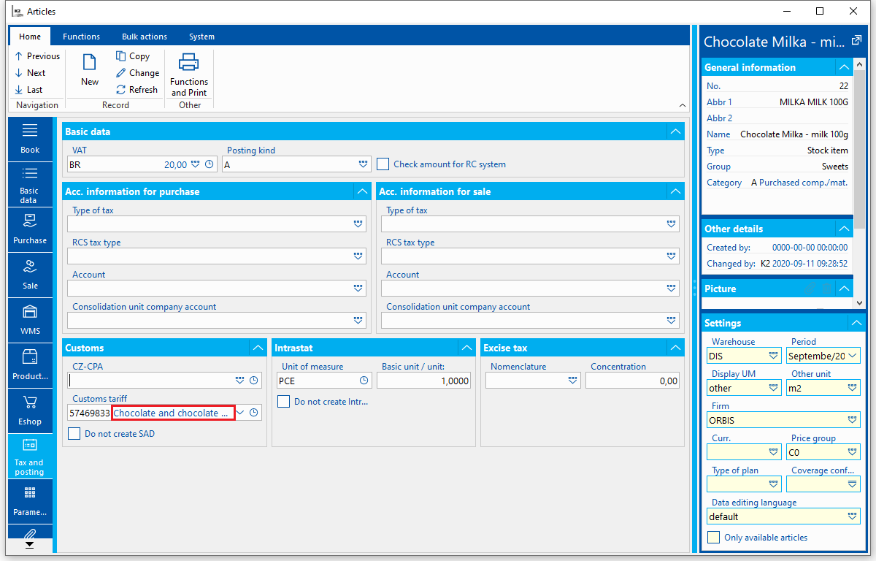This screenshot has height=561, width=876.
Task: Tick the Do not create SAD checkbox
Action: 74,434
